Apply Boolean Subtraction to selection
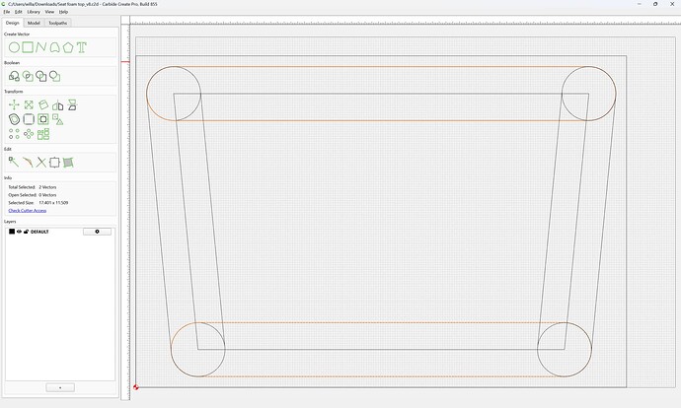 pyautogui.click(x=41, y=76)
